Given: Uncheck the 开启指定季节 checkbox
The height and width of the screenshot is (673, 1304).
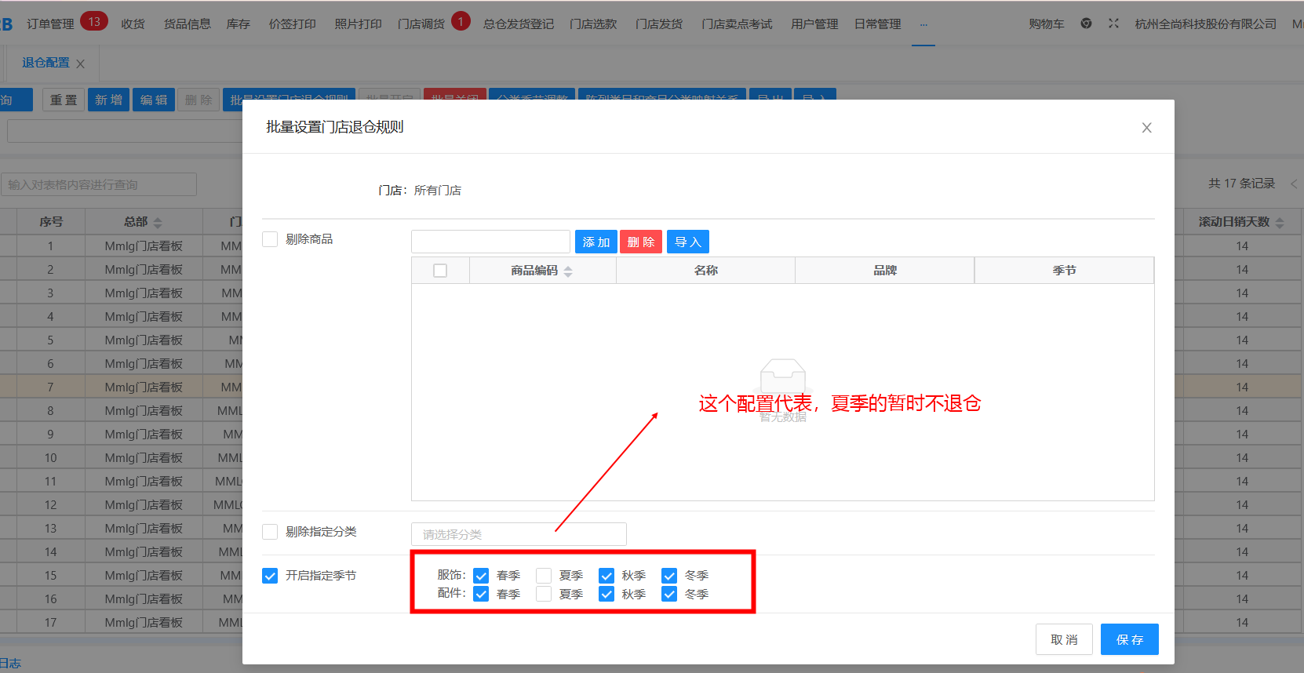Looking at the screenshot, I should click(x=270, y=576).
